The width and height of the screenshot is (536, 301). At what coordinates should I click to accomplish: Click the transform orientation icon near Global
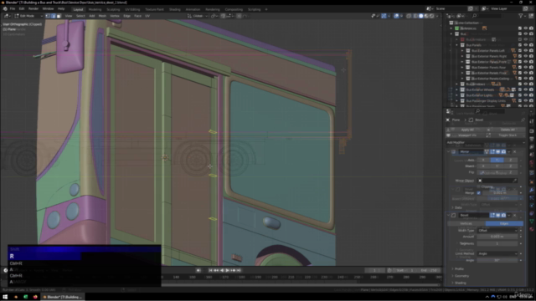(189, 16)
